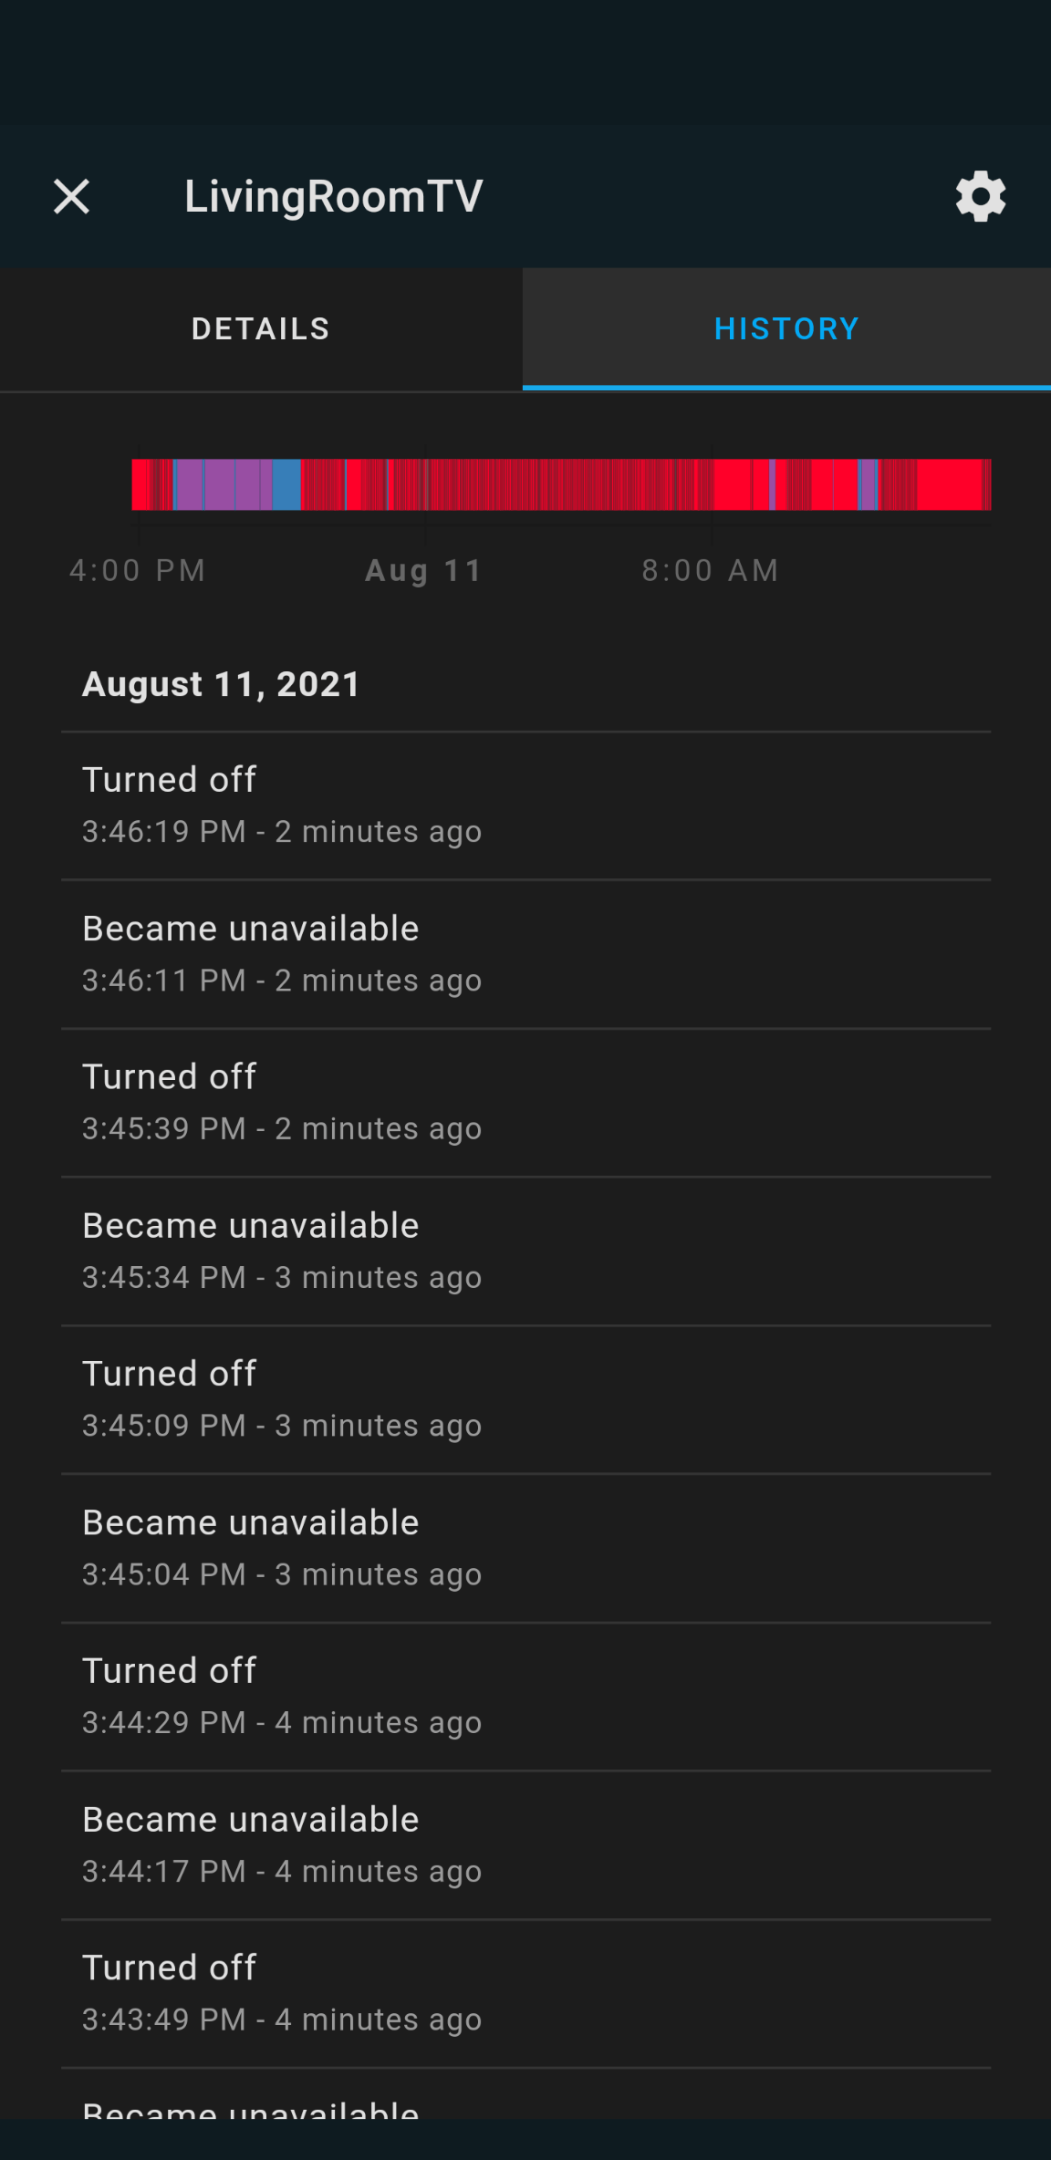This screenshot has height=2160, width=1051.
Task: Click the 8:00 AM axis label
Action: (710, 569)
